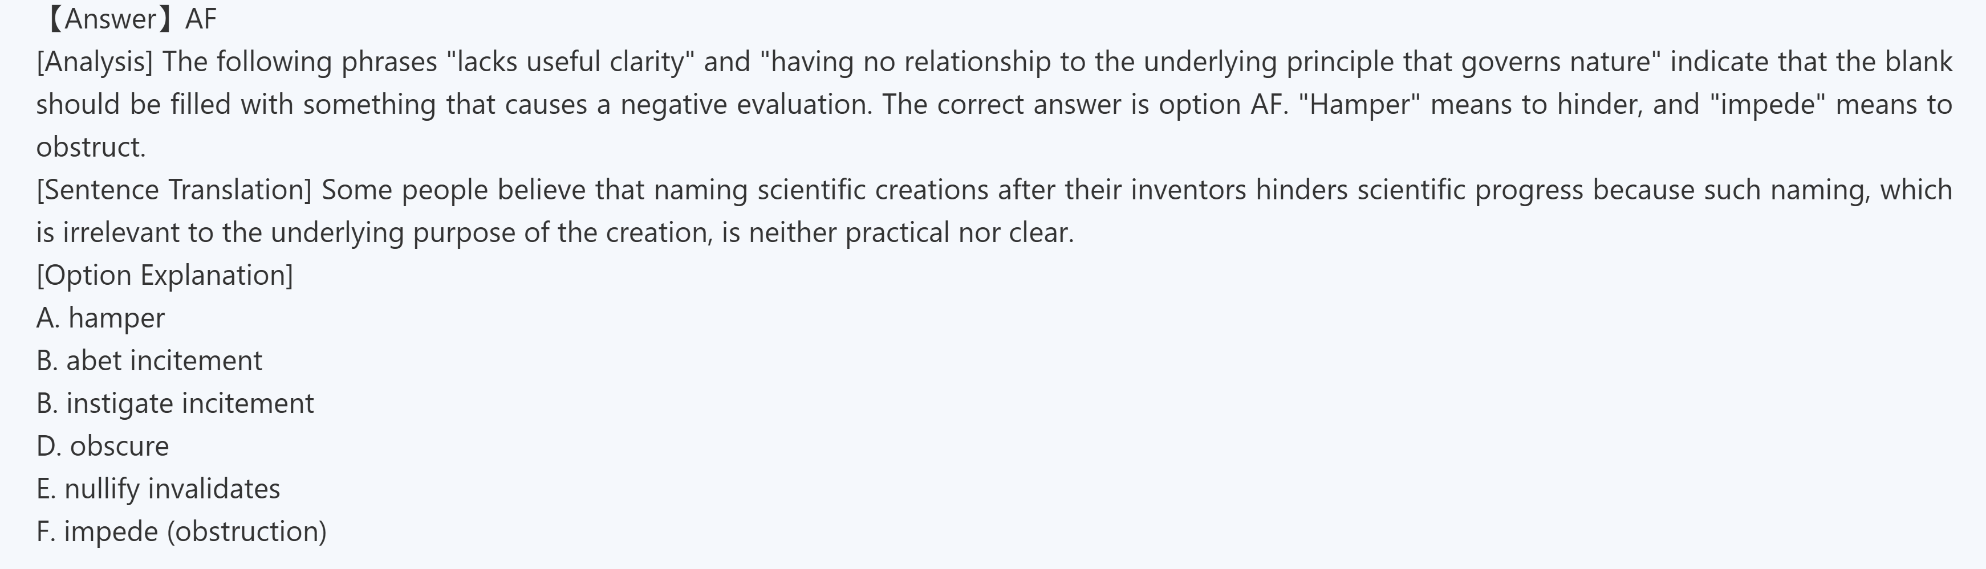
Task: Click the [Option Explanation] label
Action: coord(164,276)
